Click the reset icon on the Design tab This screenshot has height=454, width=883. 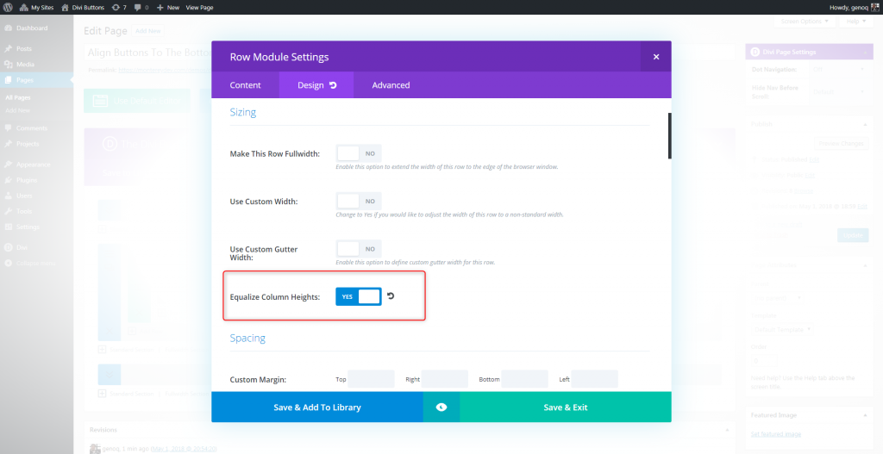333,85
